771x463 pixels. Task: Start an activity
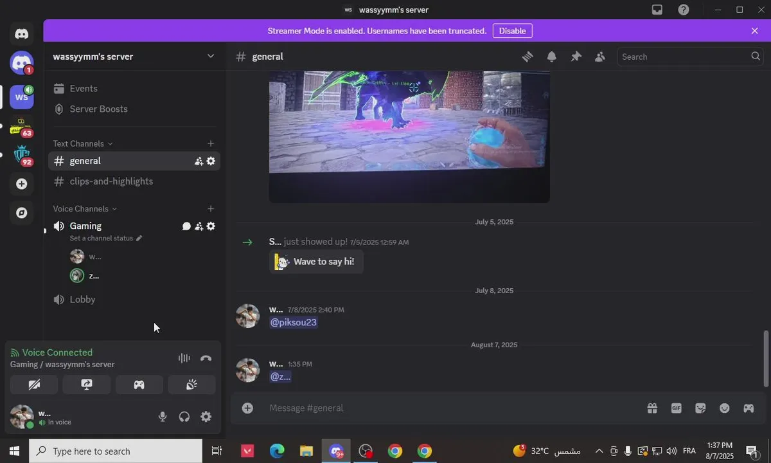point(139,385)
